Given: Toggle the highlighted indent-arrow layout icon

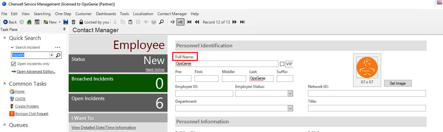Looking at the screenshot, I should tap(180, 22).
